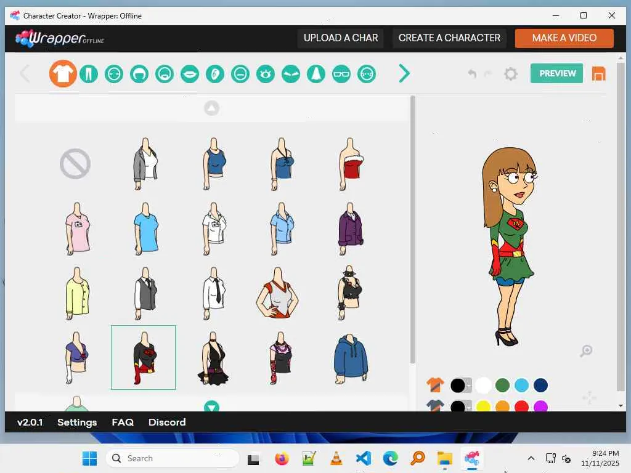Pick the dark navy color swatch
Screen dimensions: 631x473
[x=540, y=386]
